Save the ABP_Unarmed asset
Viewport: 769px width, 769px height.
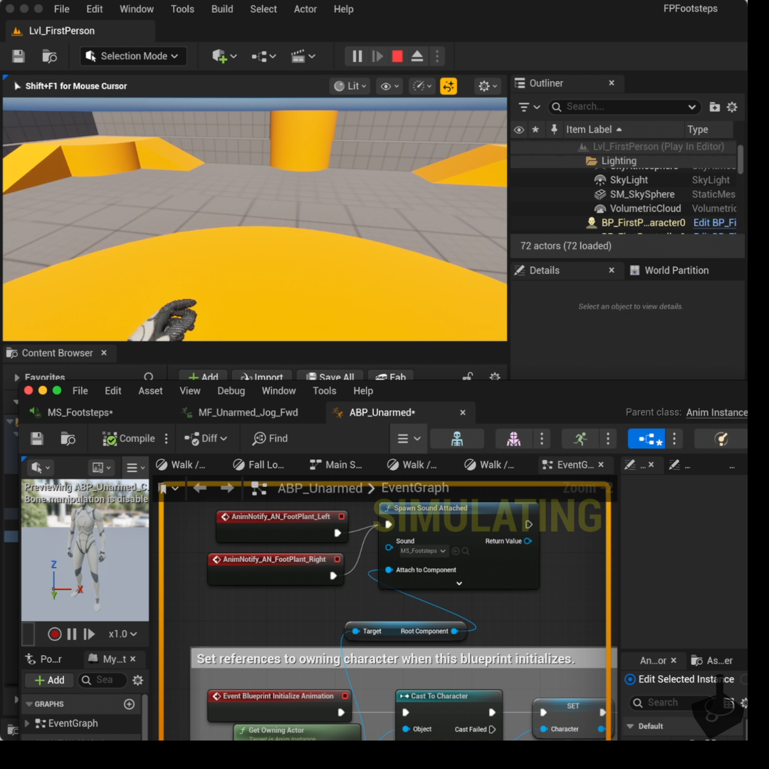pos(37,439)
